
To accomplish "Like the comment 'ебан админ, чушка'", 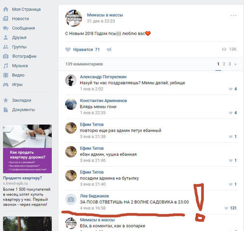I will pyautogui.click(x=230, y=161).
